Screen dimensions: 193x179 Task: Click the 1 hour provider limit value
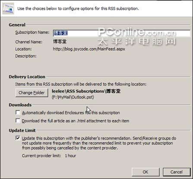click(x=70, y=156)
